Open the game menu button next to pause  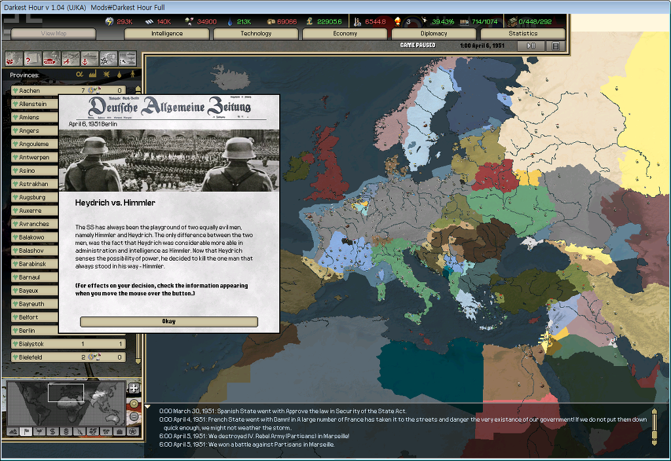pyautogui.click(x=556, y=46)
